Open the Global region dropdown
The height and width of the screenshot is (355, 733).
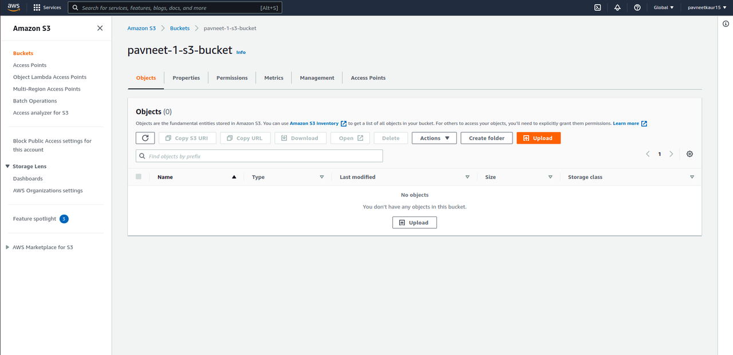pos(664,7)
